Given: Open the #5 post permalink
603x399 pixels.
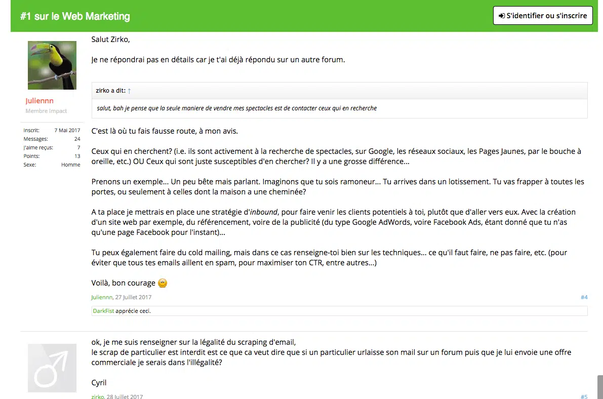Looking at the screenshot, I should click(x=584, y=397).
